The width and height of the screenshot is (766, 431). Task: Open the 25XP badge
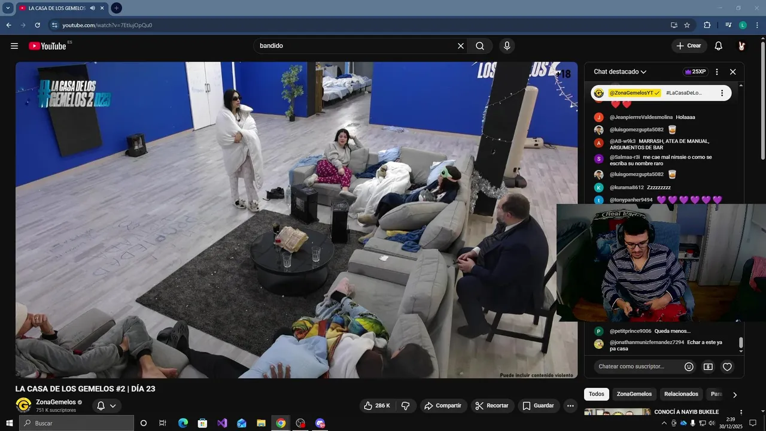tap(695, 72)
